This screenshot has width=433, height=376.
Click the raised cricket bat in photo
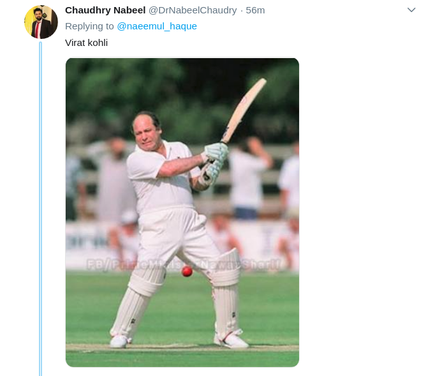pyautogui.click(x=244, y=110)
